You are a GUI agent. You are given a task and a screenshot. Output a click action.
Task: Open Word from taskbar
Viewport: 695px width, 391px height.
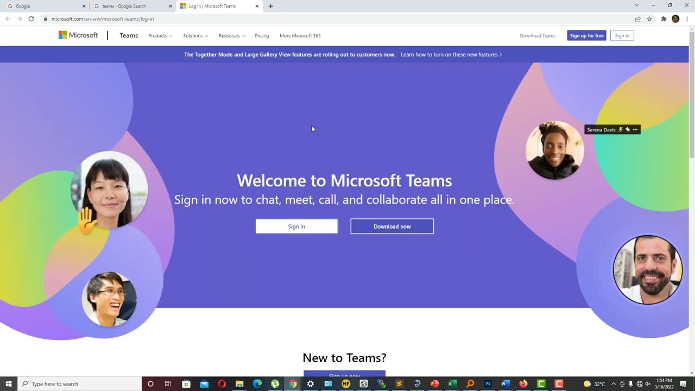click(x=506, y=384)
